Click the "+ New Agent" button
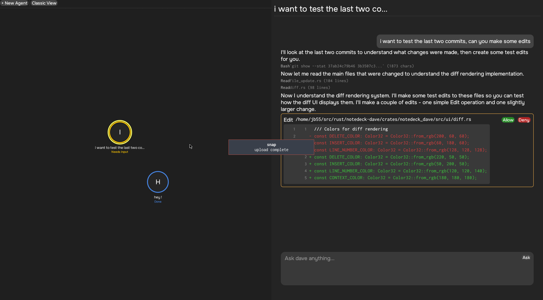 pos(15,3)
